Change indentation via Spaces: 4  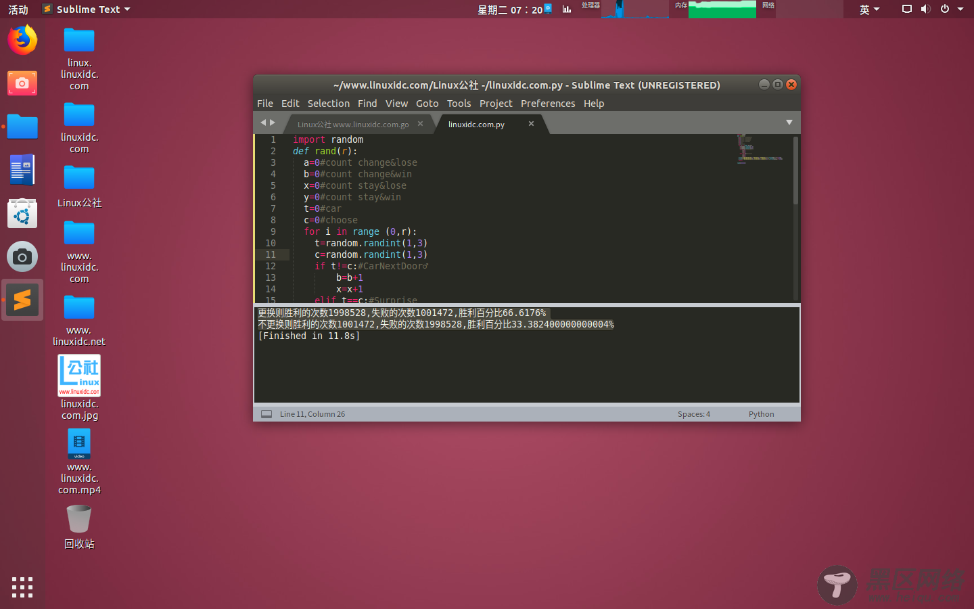coord(694,414)
